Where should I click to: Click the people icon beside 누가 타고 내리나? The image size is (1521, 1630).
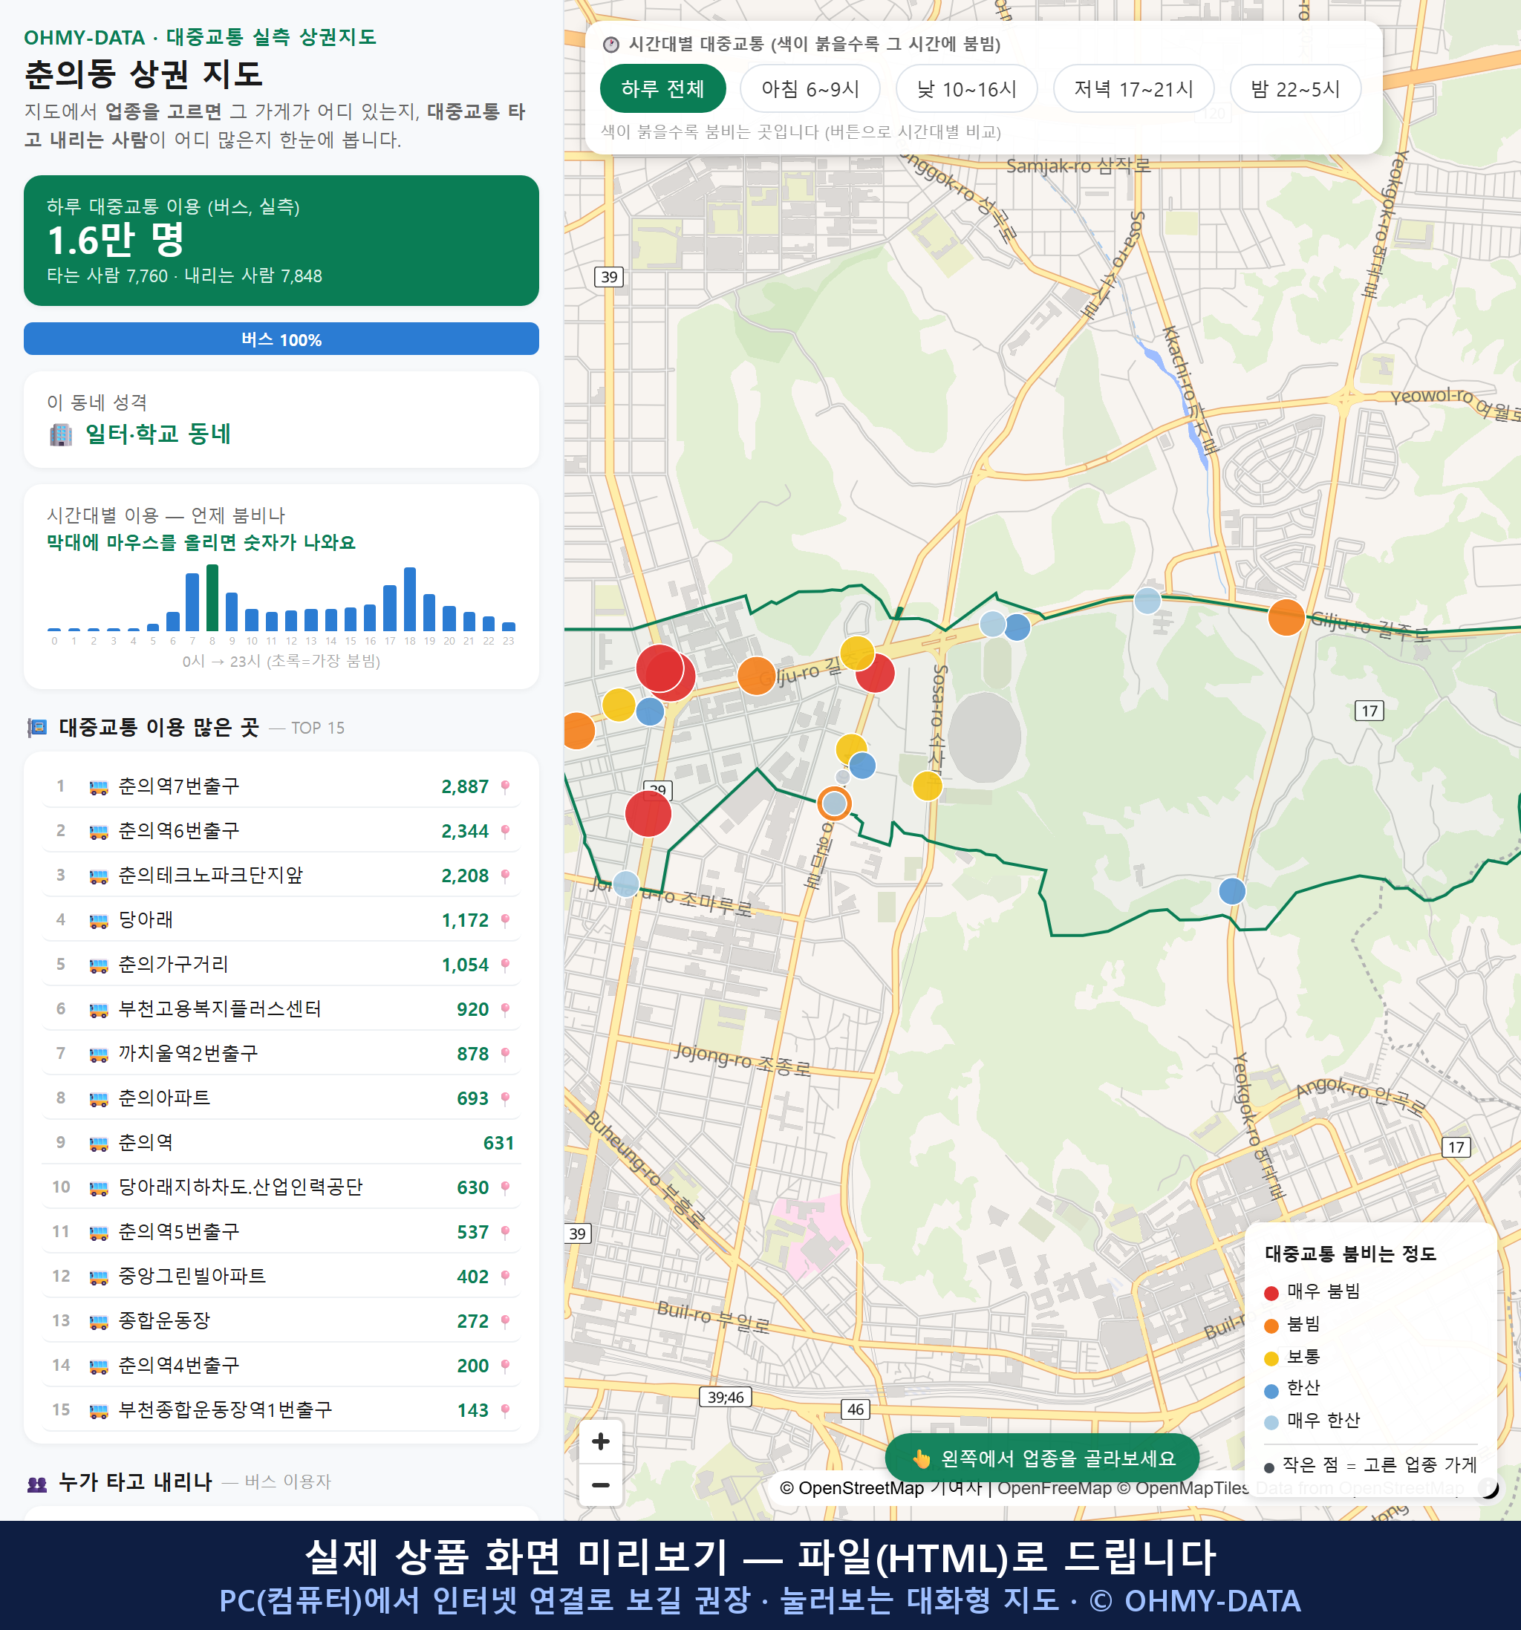tap(37, 1483)
